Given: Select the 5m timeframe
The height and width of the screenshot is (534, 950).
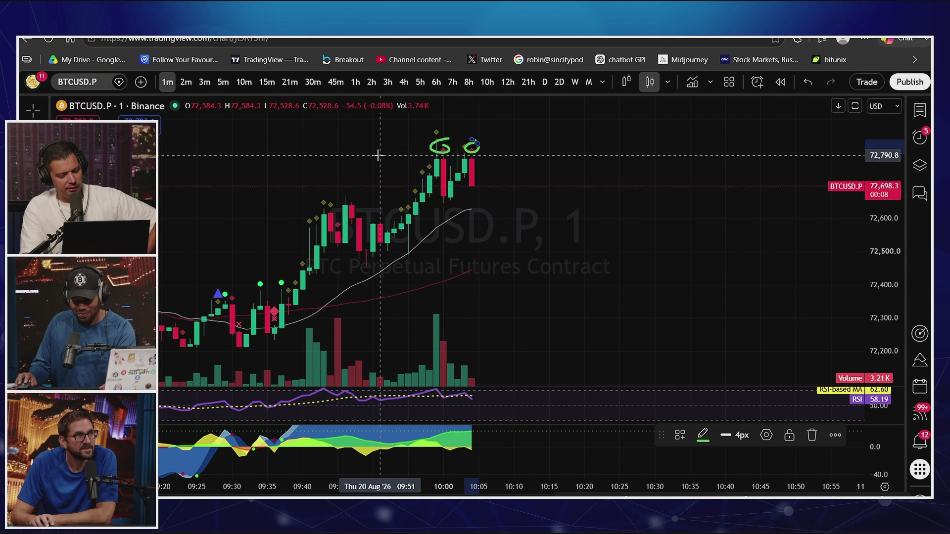Looking at the screenshot, I should 223,82.
